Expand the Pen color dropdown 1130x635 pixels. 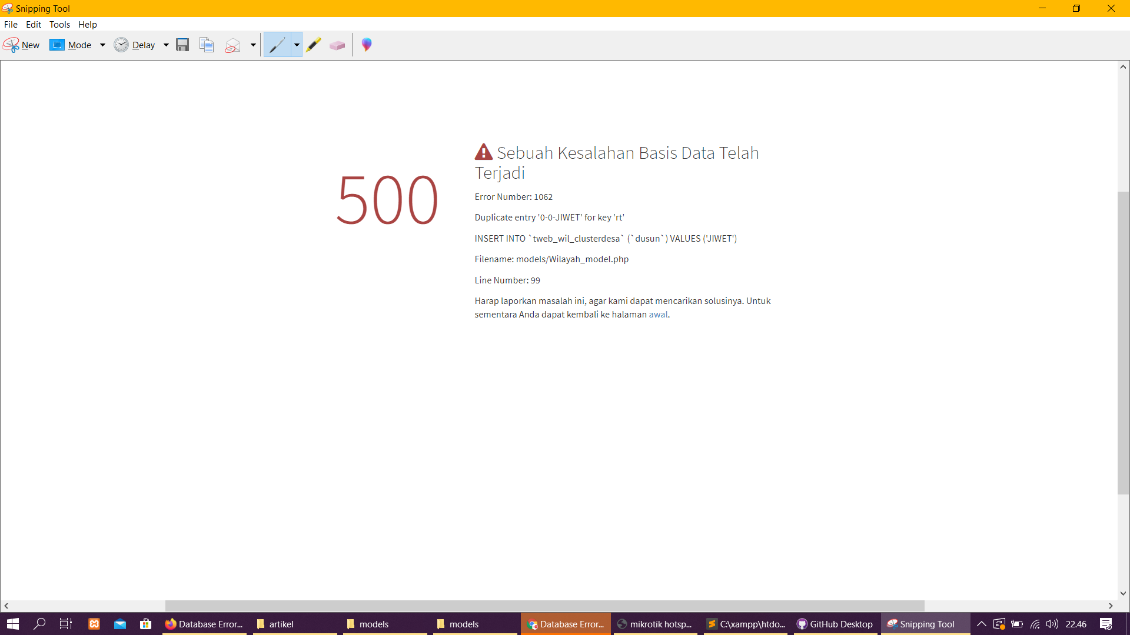(x=297, y=45)
